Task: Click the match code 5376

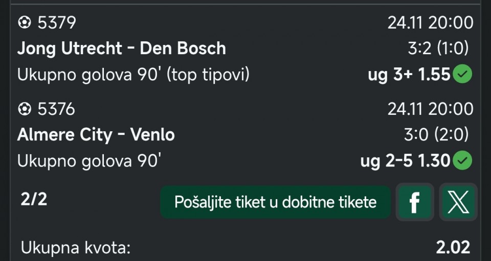Action: (x=56, y=109)
